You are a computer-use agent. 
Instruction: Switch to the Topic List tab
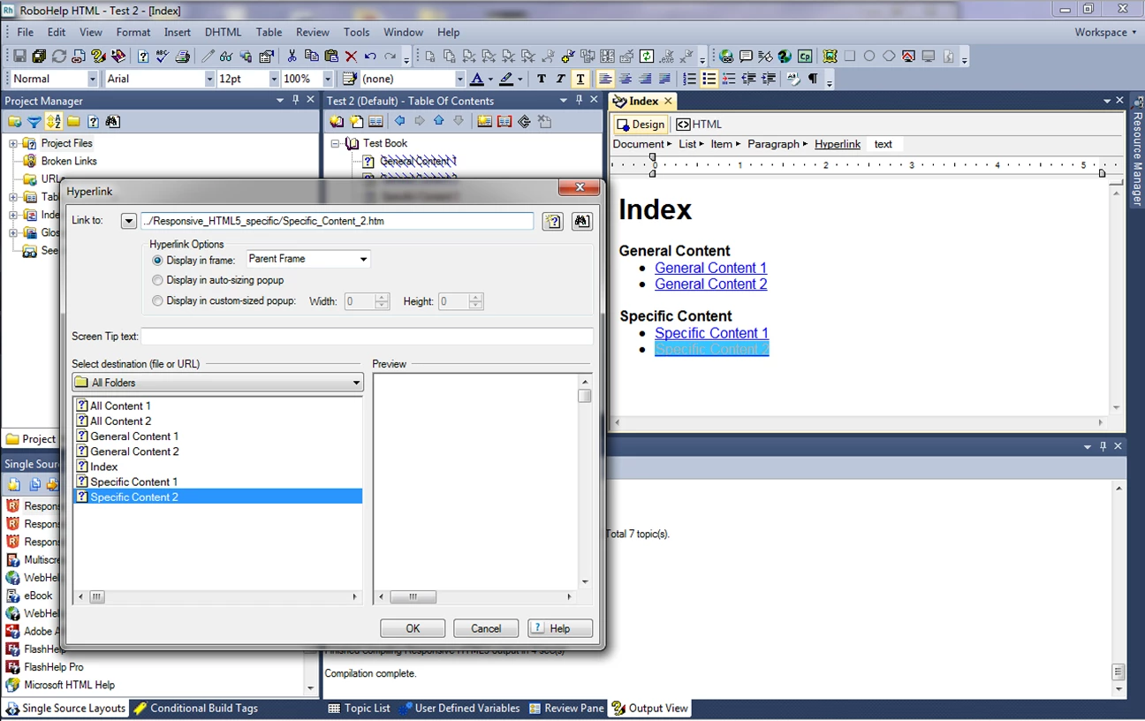point(360,708)
